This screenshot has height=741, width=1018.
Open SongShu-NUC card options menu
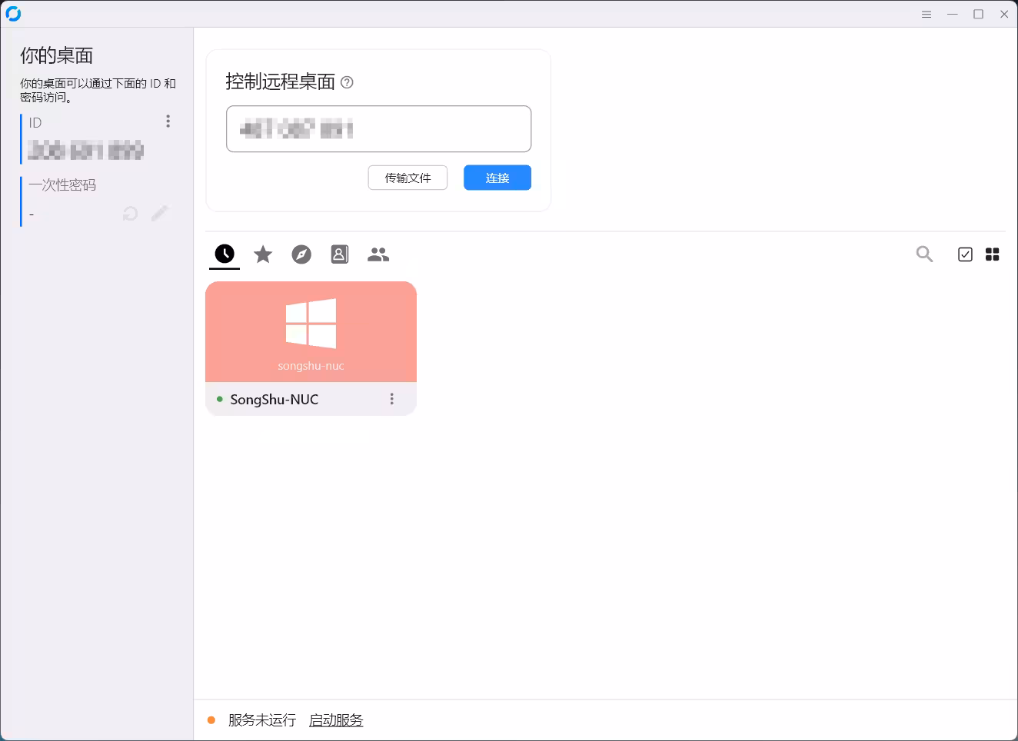click(x=392, y=399)
